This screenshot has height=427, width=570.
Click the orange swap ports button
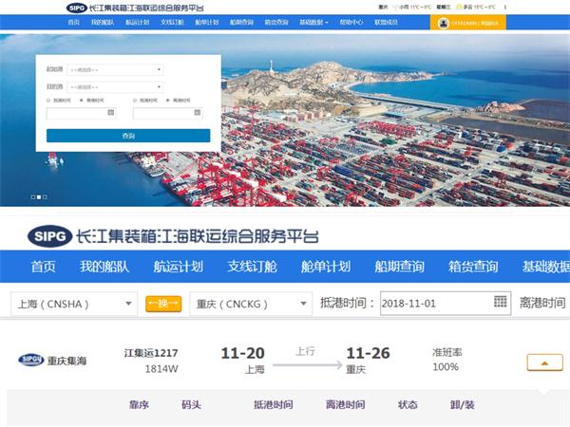click(x=163, y=304)
